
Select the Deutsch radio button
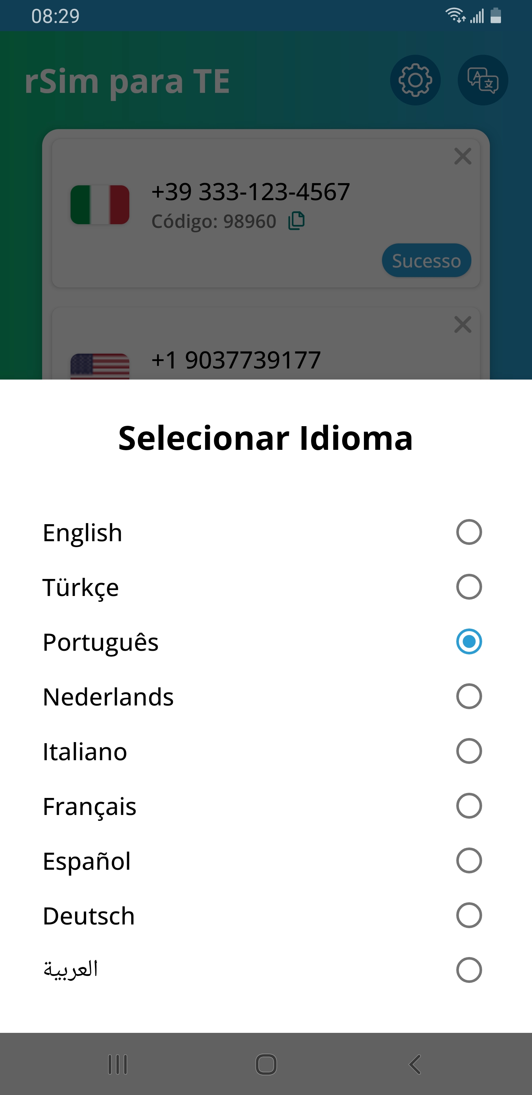[469, 916]
